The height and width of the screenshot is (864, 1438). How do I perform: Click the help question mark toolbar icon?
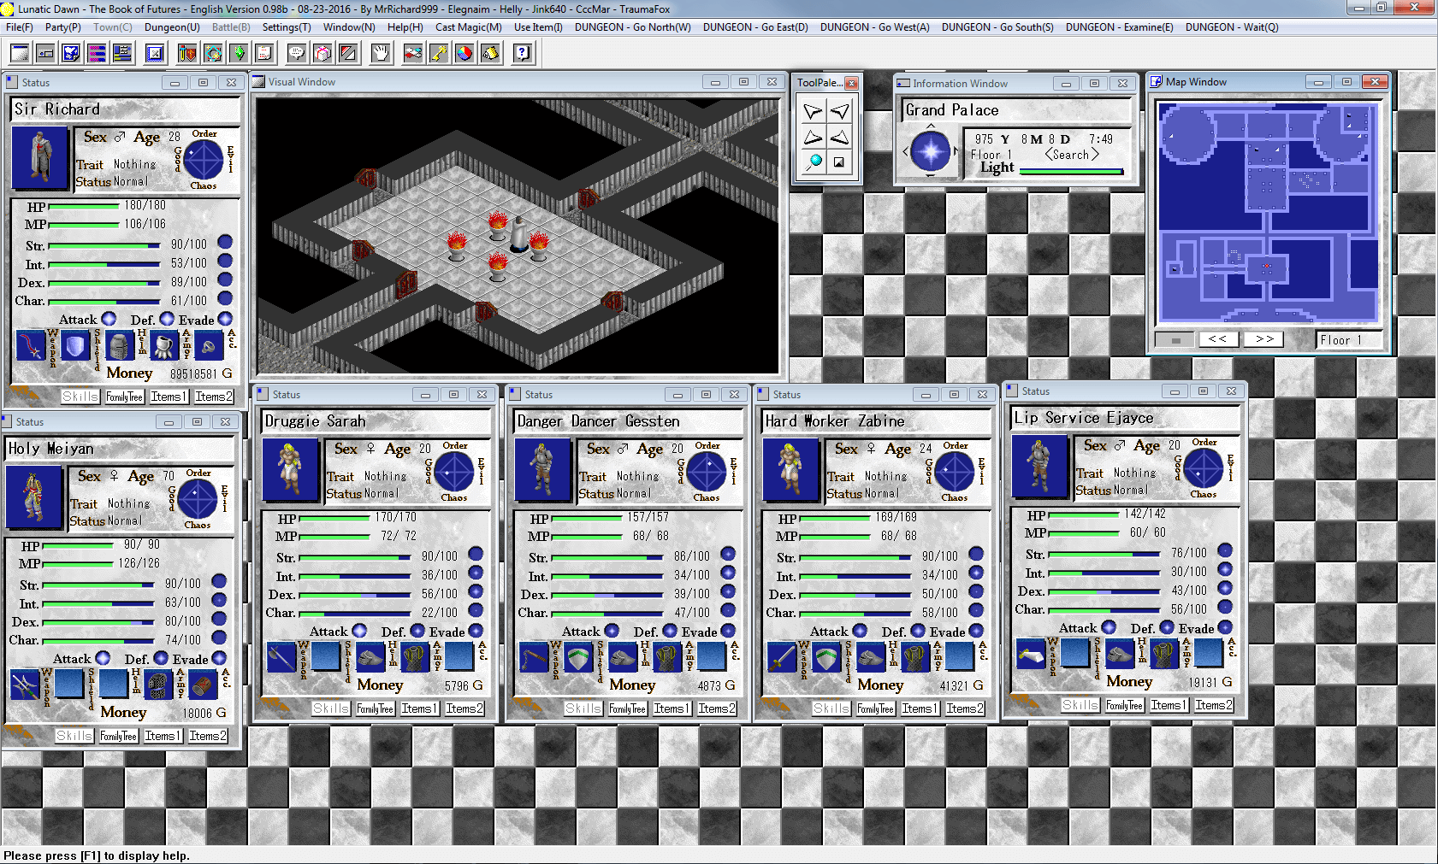pos(522,53)
